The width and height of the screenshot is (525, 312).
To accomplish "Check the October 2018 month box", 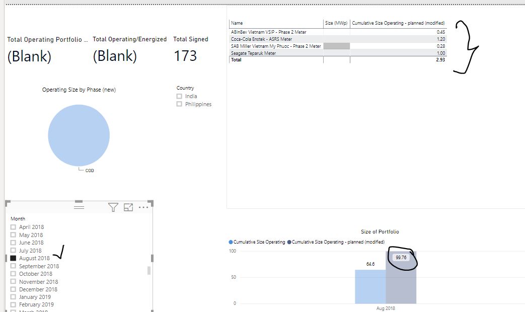I will pyautogui.click(x=13, y=274).
